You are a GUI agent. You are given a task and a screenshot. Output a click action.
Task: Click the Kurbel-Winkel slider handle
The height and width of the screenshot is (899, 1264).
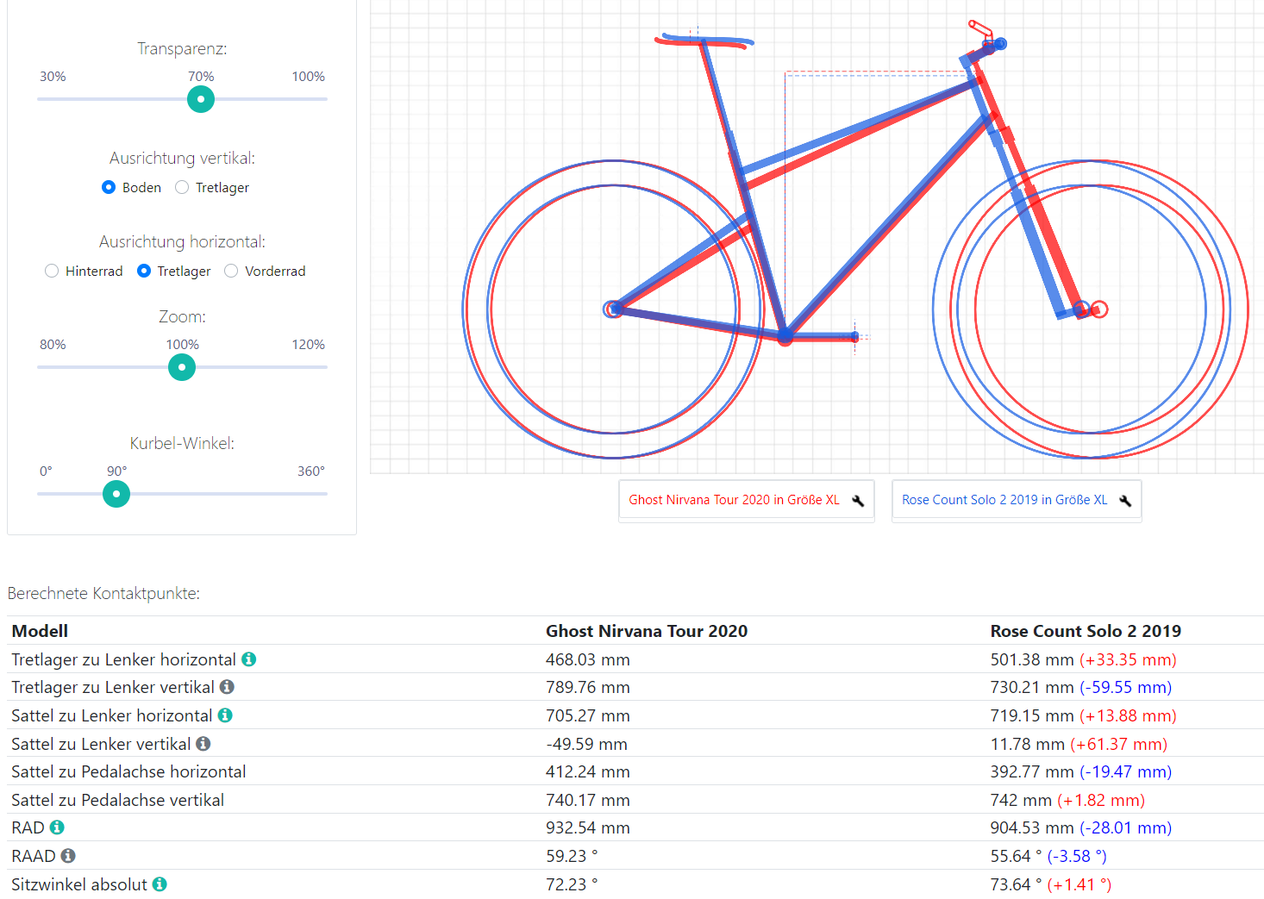(x=116, y=494)
